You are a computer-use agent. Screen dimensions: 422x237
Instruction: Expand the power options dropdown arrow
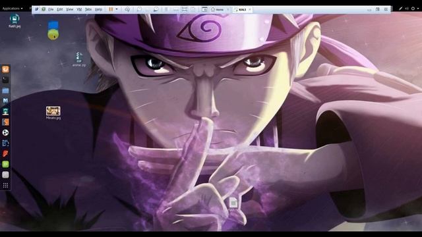click(117, 9)
